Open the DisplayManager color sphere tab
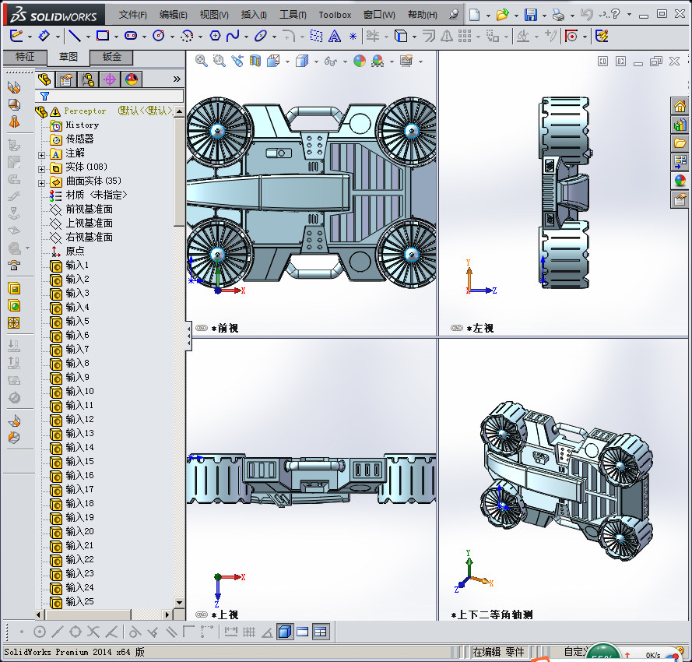Screen dimensions: 692x662 (x=131, y=79)
